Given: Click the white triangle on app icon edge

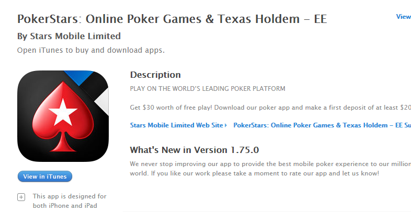Looking at the screenshot, I should tap(102, 102).
